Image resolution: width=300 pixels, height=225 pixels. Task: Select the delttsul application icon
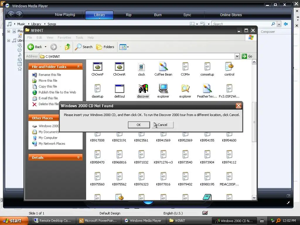[x=120, y=88]
